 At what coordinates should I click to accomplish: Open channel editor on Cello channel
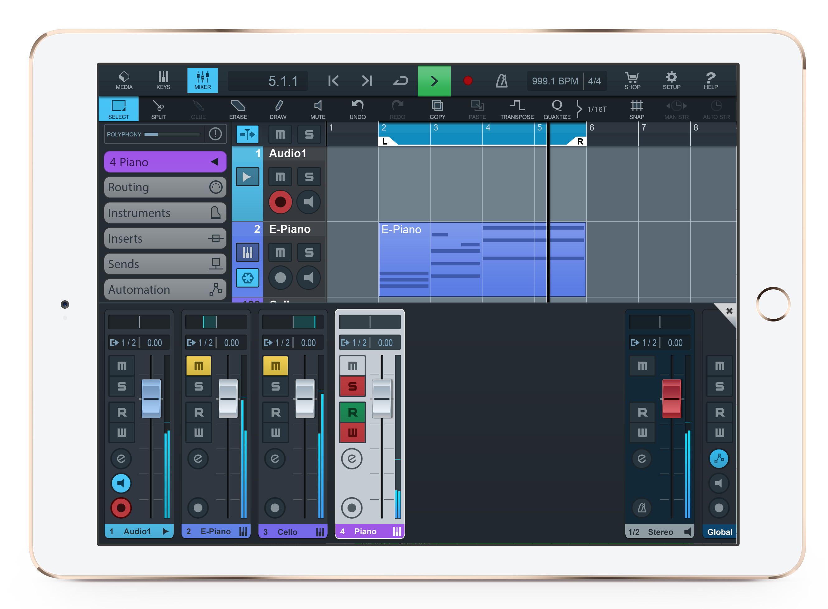[275, 459]
